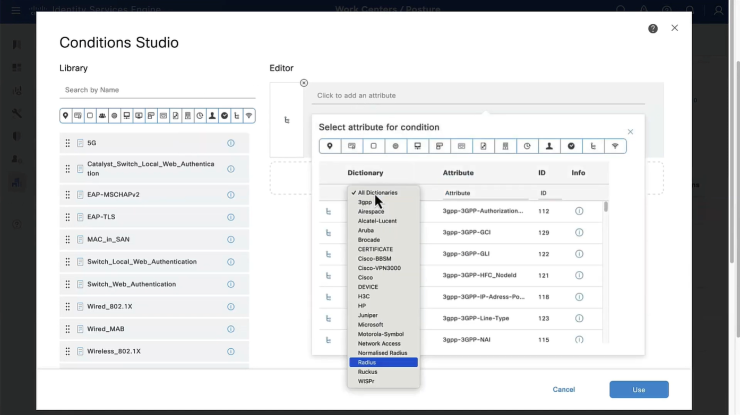740x415 pixels.
Task: Select the user icon in attribute selector
Action: (x=549, y=146)
